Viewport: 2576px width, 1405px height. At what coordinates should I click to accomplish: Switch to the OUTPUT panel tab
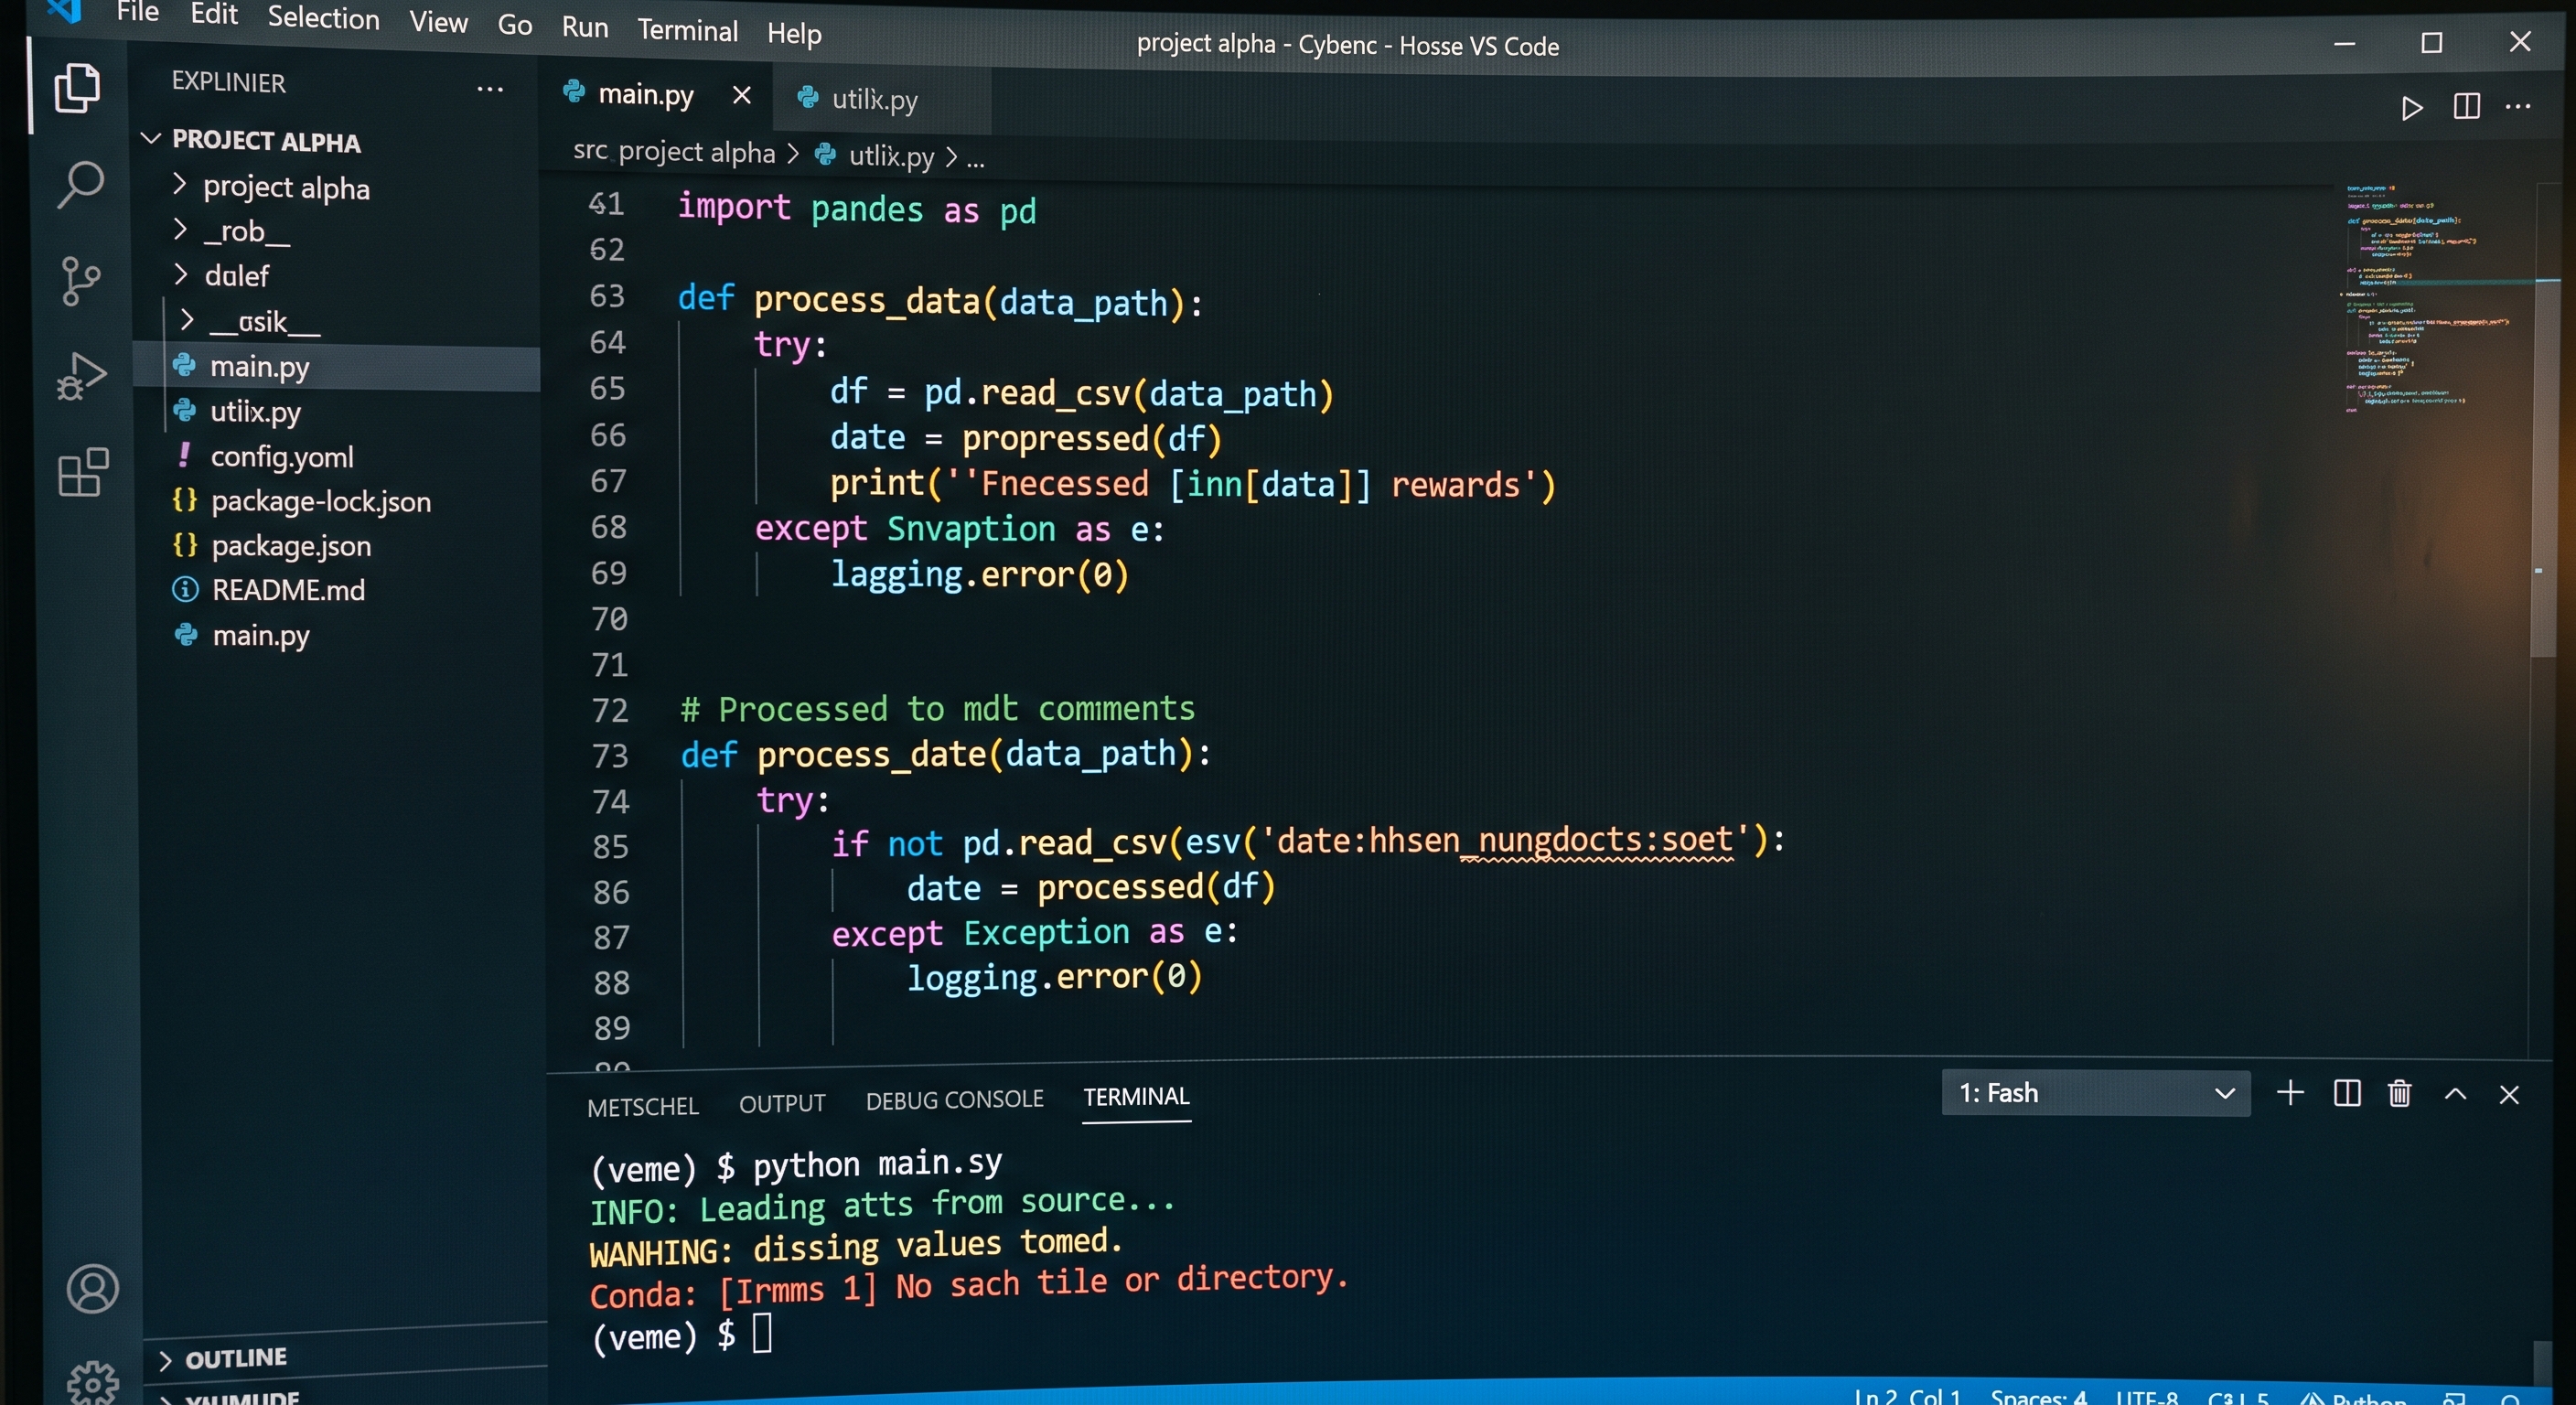pyautogui.click(x=782, y=1103)
